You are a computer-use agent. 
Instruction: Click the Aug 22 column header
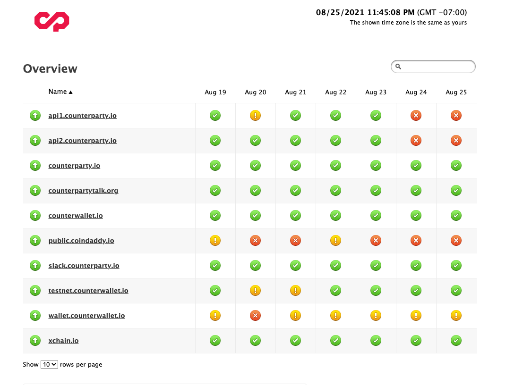pos(335,92)
